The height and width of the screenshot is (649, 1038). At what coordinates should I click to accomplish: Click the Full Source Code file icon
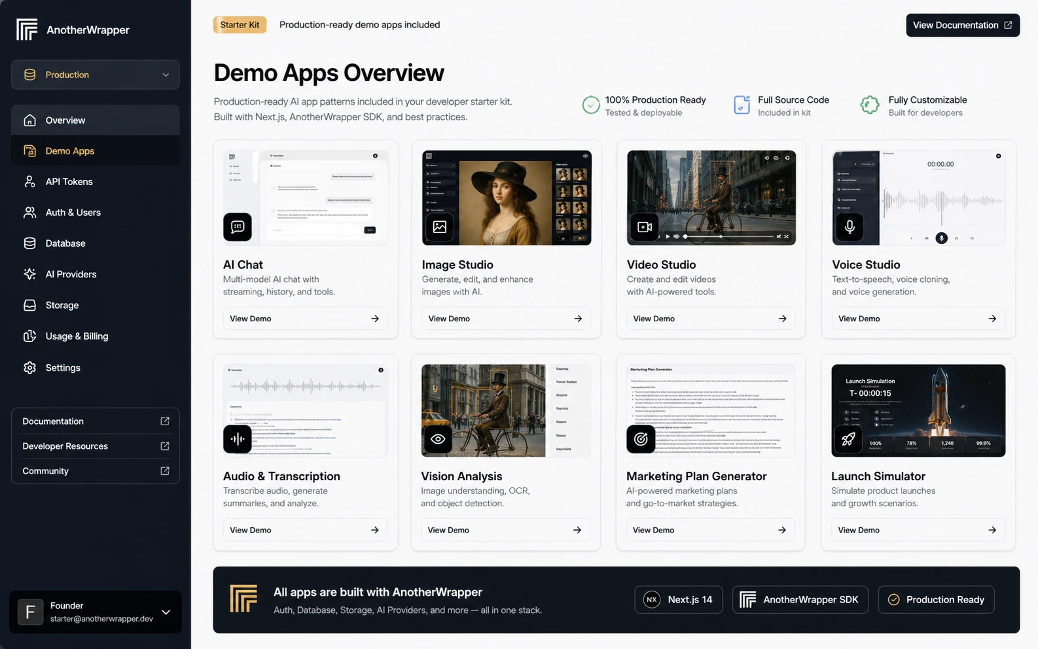tap(742, 105)
